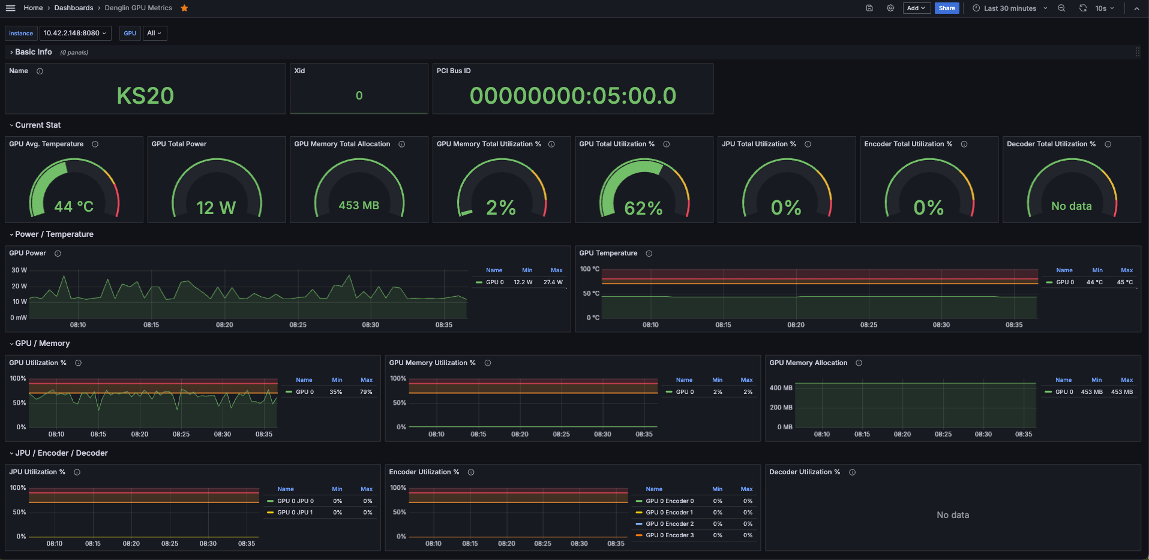Zoom out the time range
This screenshot has width=1149, height=560.
1061,8
